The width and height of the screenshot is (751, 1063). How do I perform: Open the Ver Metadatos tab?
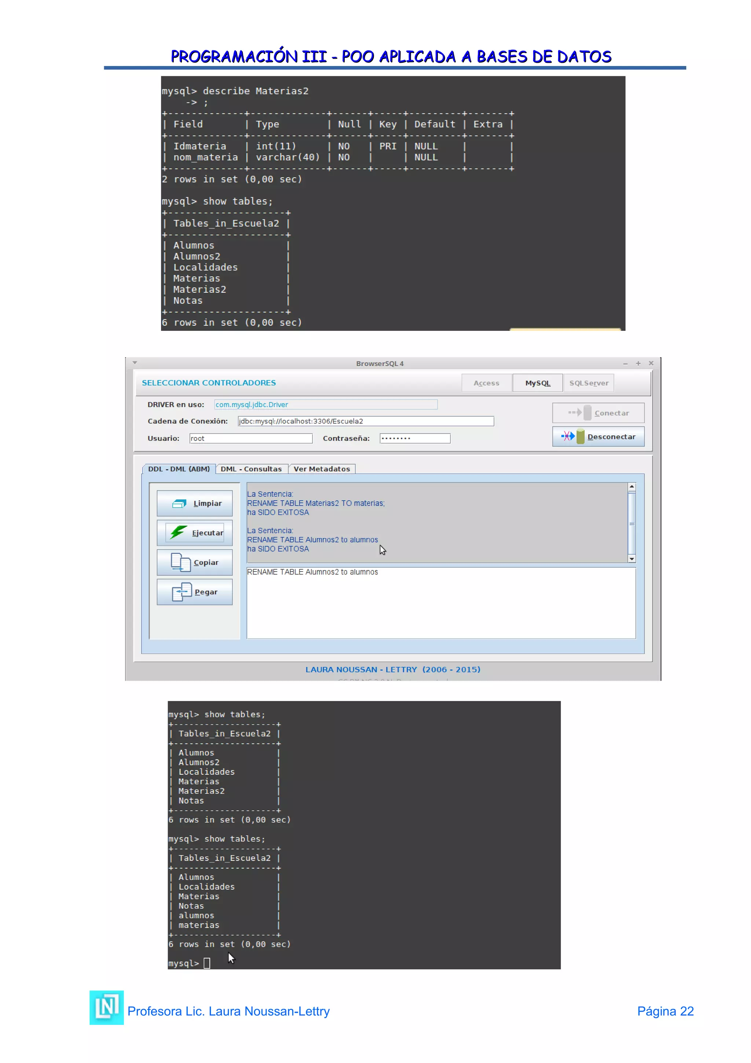pyautogui.click(x=322, y=468)
